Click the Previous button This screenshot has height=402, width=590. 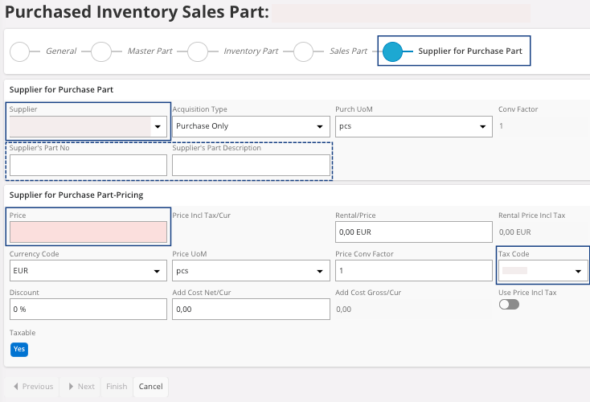click(x=32, y=387)
